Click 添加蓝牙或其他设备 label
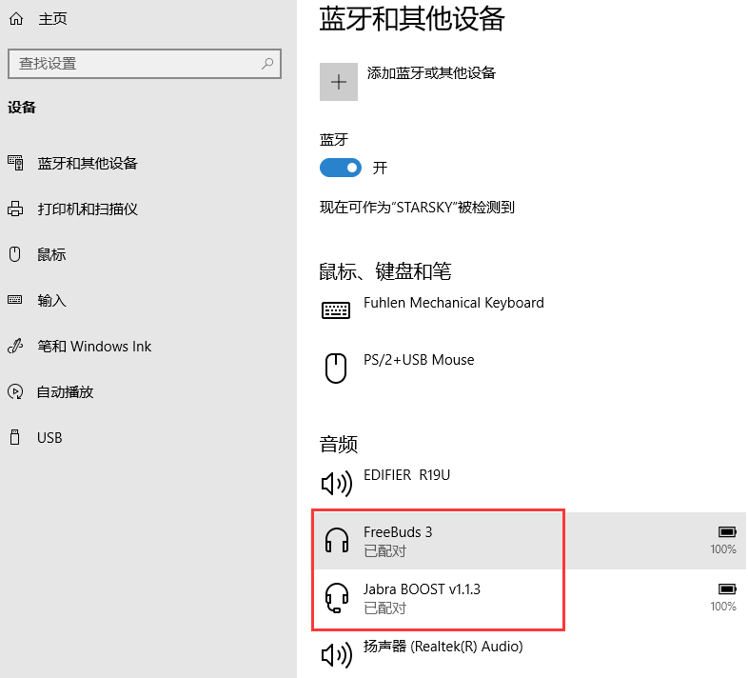748x678 pixels. click(x=431, y=73)
